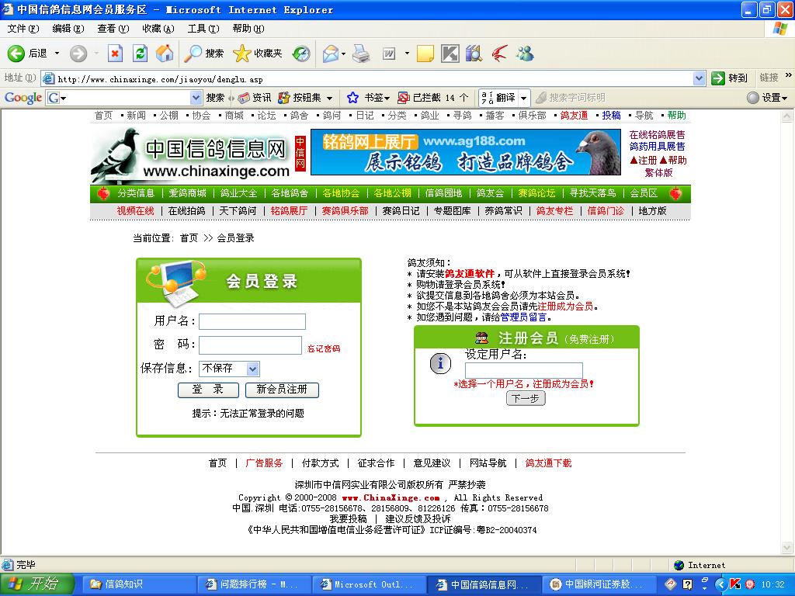Viewport: 795px width, 596px height.
Task: Click the 用户名 input field
Action: coord(252,321)
